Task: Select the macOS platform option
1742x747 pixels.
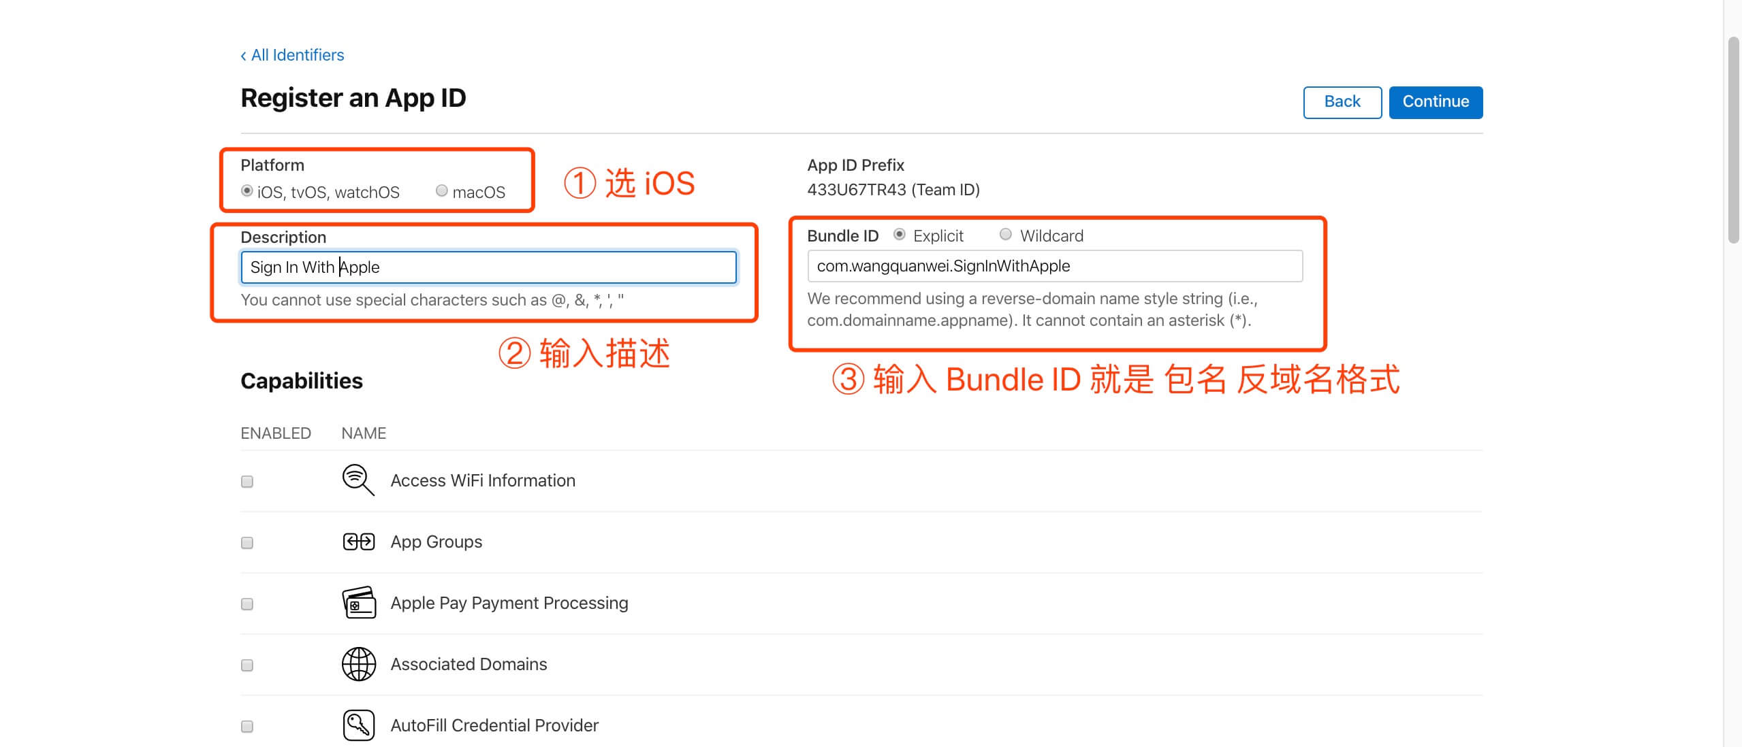Action: pyautogui.click(x=441, y=191)
